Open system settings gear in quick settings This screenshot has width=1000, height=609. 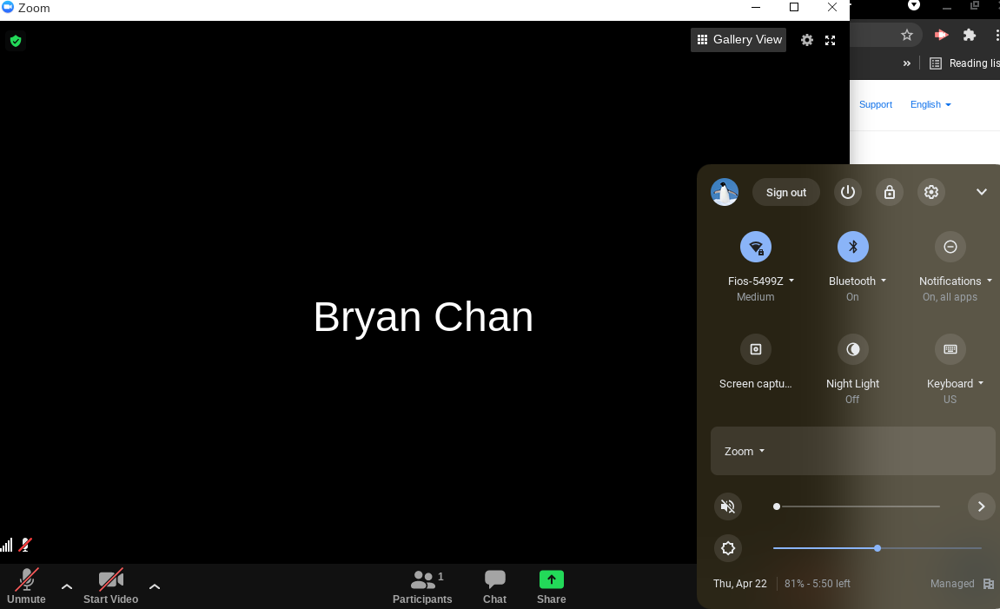click(x=931, y=192)
